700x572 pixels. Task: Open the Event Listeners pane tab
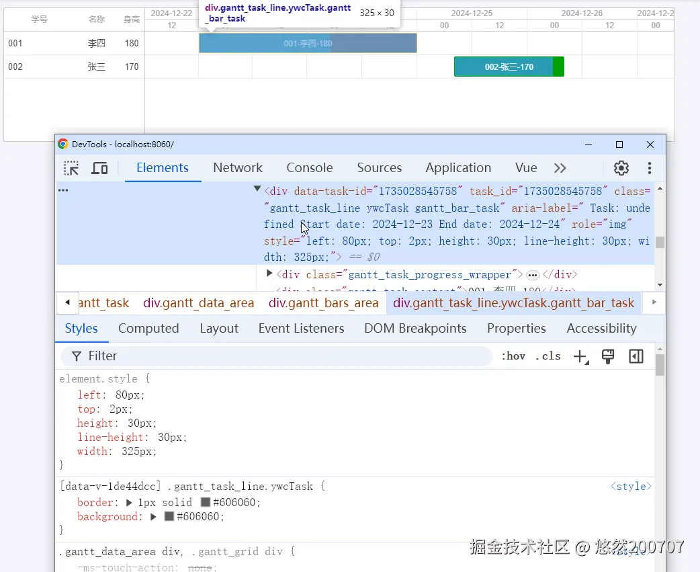(302, 328)
